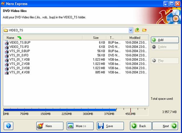
Task: Click the Save disk icon button
Action: pyautogui.click(x=110, y=126)
